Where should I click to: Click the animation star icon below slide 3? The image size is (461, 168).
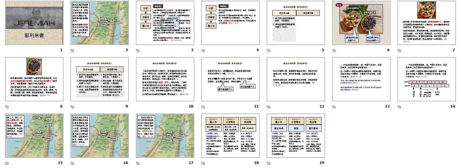click(138, 50)
